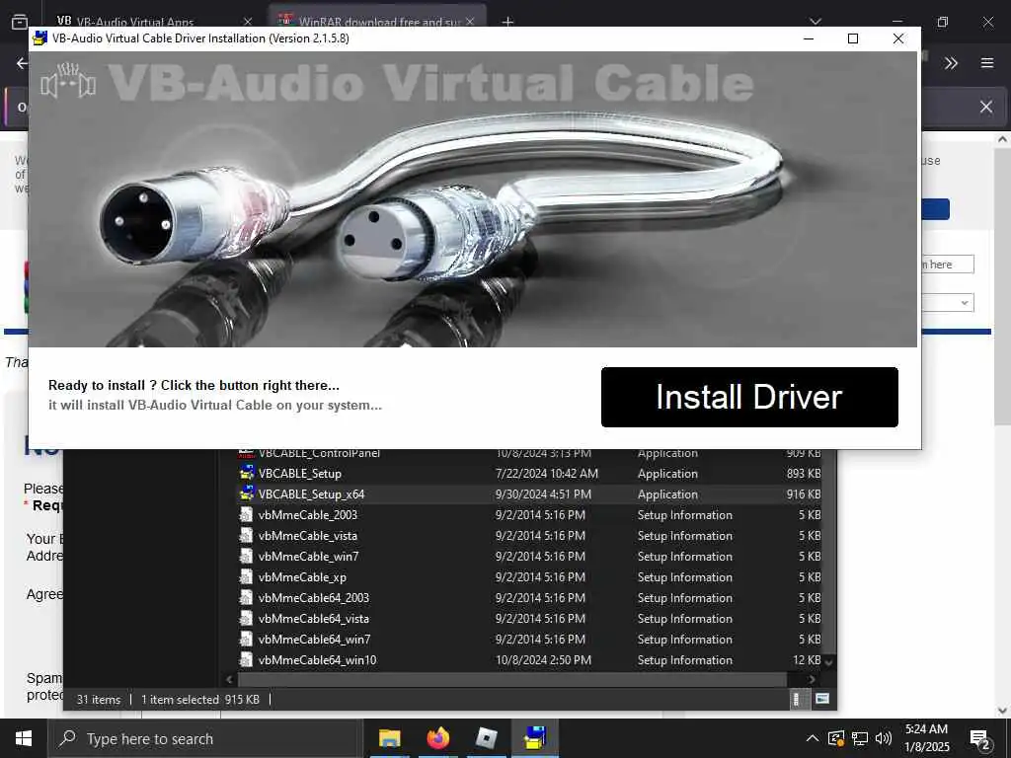Select vbMmeCable_xp file icon
1011x758 pixels.
pyautogui.click(x=246, y=576)
